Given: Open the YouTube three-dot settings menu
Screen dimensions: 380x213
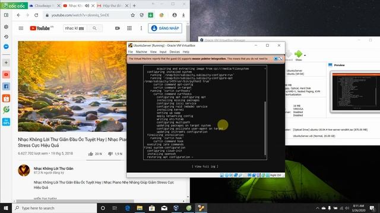Looking at the screenshot, I should [141, 28].
